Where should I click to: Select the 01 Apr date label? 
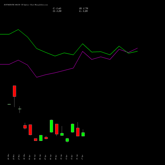pos(30,157)
